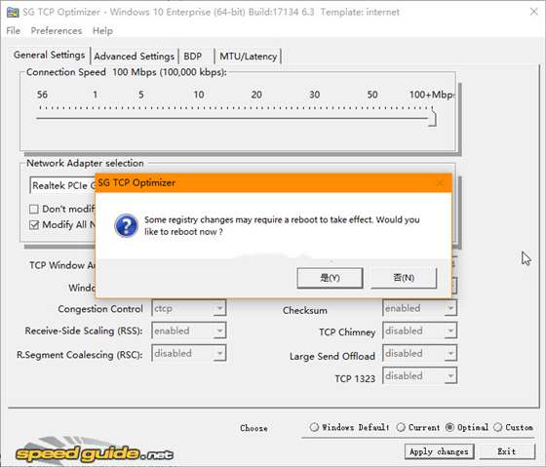546x467 pixels.
Task: Select the Optimal settings radio button
Action: coord(449,427)
